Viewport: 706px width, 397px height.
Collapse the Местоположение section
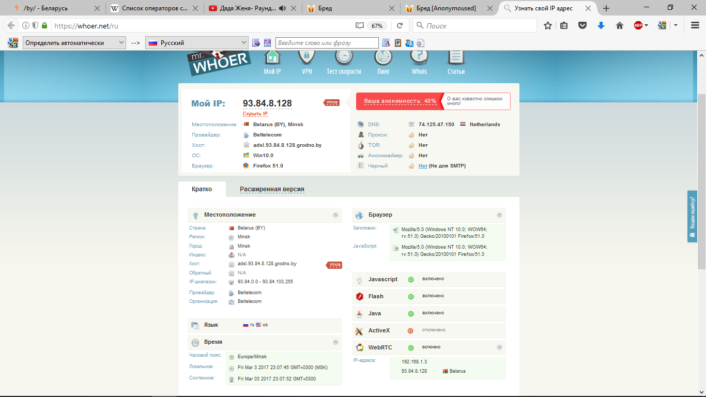click(335, 215)
